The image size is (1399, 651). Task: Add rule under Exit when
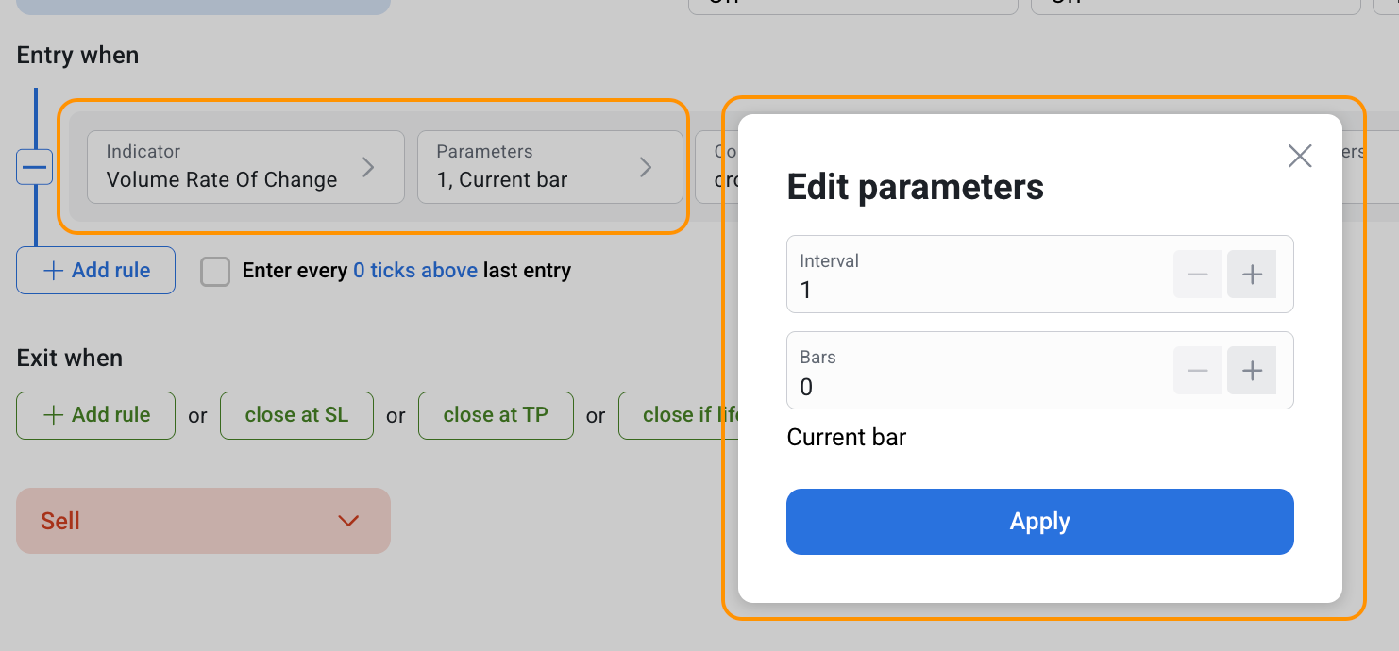point(95,416)
